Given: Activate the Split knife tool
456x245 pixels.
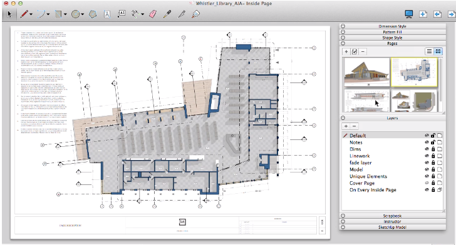Looking at the screenshot, I should tap(182, 14).
